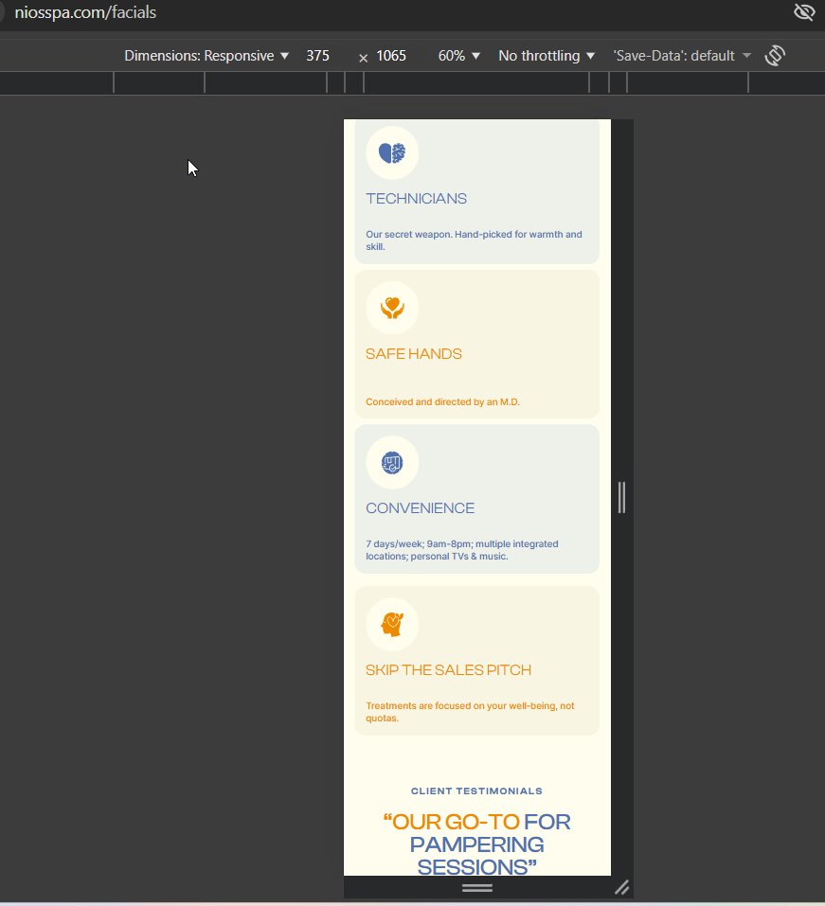Click the orange head-with-heart Skip Sales Pitch icon
Screen dimensions: 825x906
[x=392, y=624]
